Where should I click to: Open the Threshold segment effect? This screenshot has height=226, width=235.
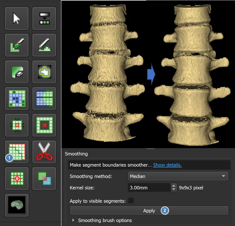coord(44,18)
